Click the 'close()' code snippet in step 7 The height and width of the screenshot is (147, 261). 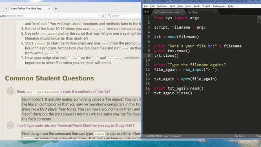coord(73,58)
